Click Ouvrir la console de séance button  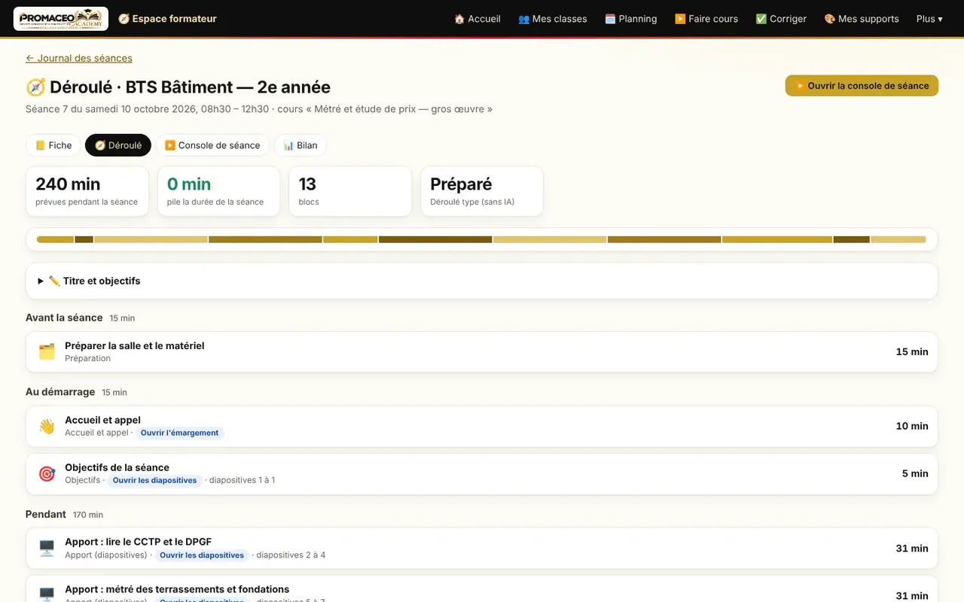(x=862, y=86)
